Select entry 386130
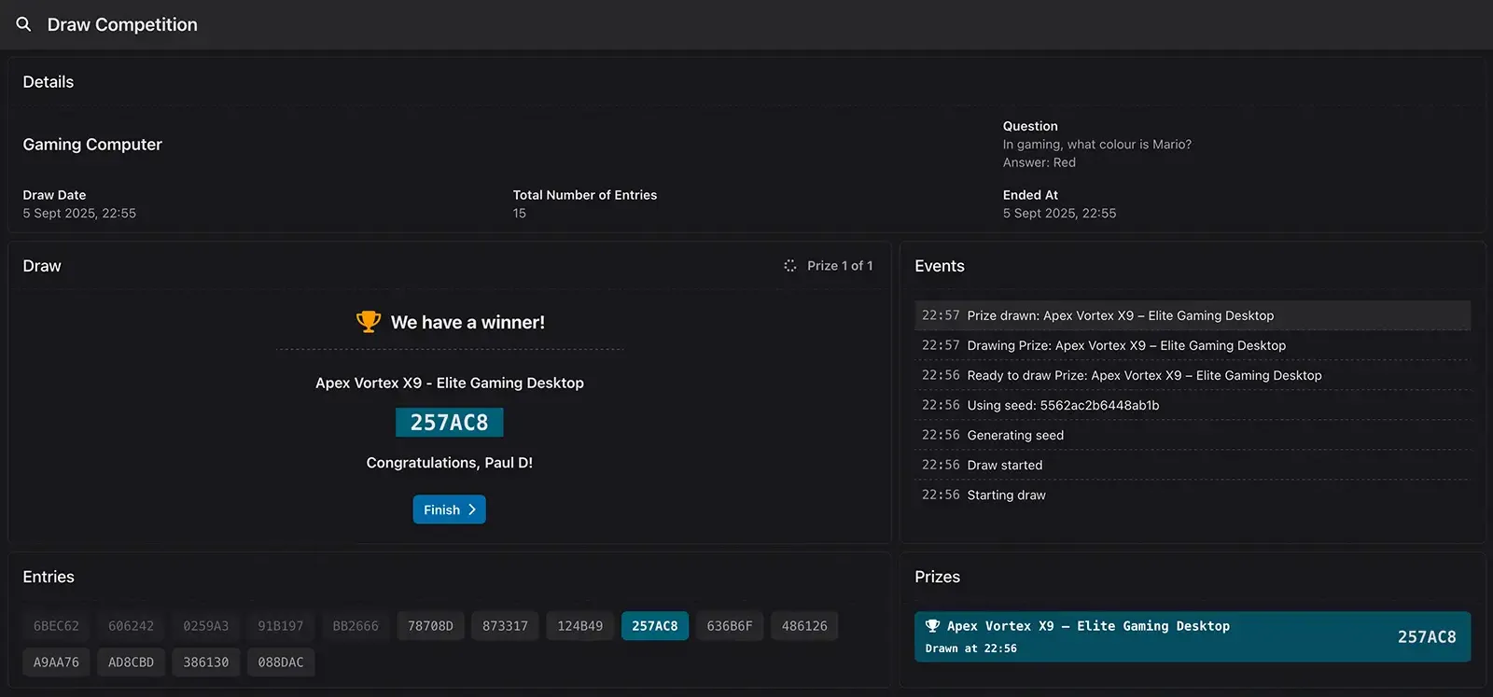Image resolution: width=1493 pixels, height=697 pixels. click(x=206, y=662)
